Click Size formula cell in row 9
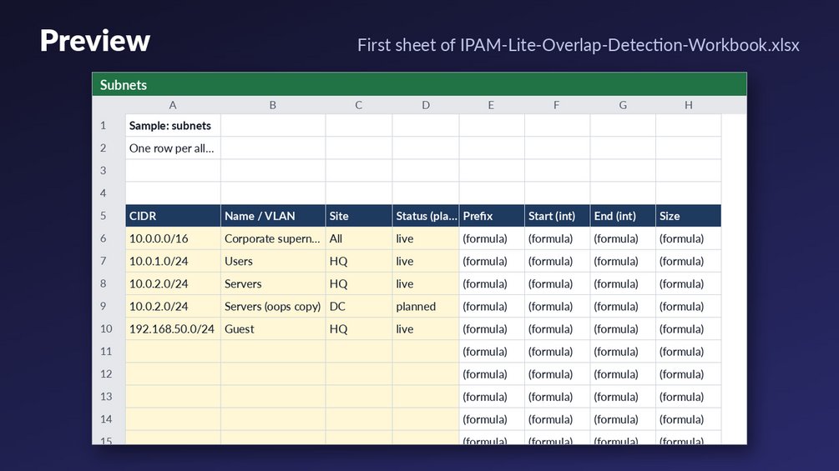 point(688,307)
